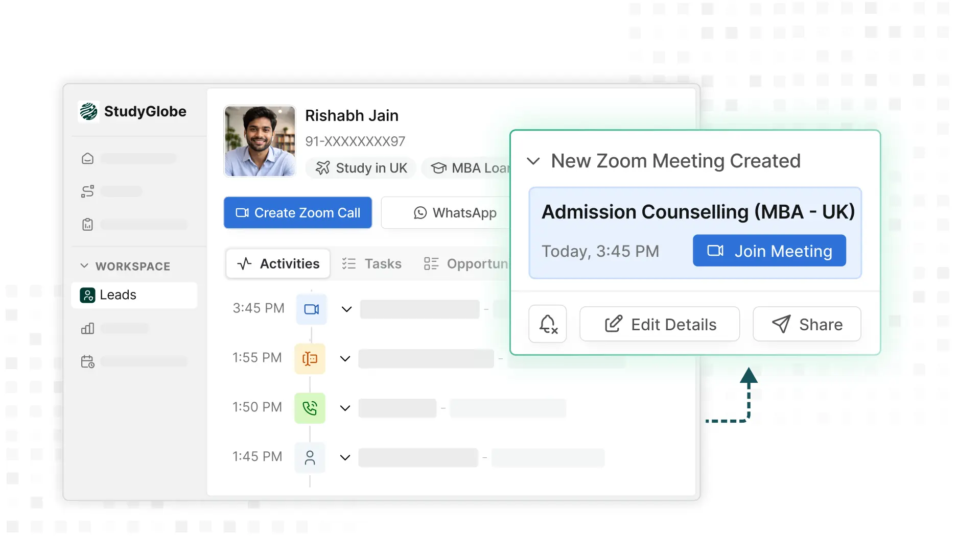Image resolution: width=958 pixels, height=536 pixels.
Task: Expand the 1:55 PM activity entry
Action: click(x=345, y=358)
